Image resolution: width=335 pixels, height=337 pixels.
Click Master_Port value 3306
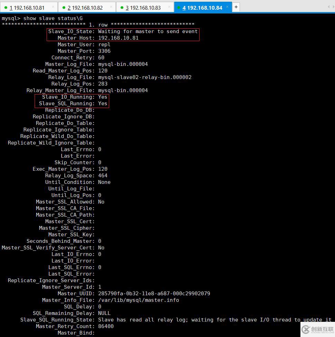pyautogui.click(x=104, y=51)
